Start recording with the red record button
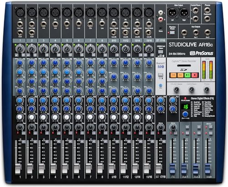Image resolution: width=228 pixels, height=187 pixels. click(x=195, y=75)
